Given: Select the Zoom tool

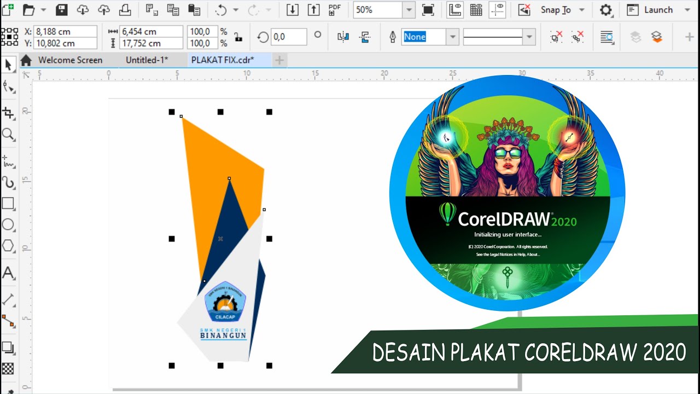Looking at the screenshot, I should (8, 135).
